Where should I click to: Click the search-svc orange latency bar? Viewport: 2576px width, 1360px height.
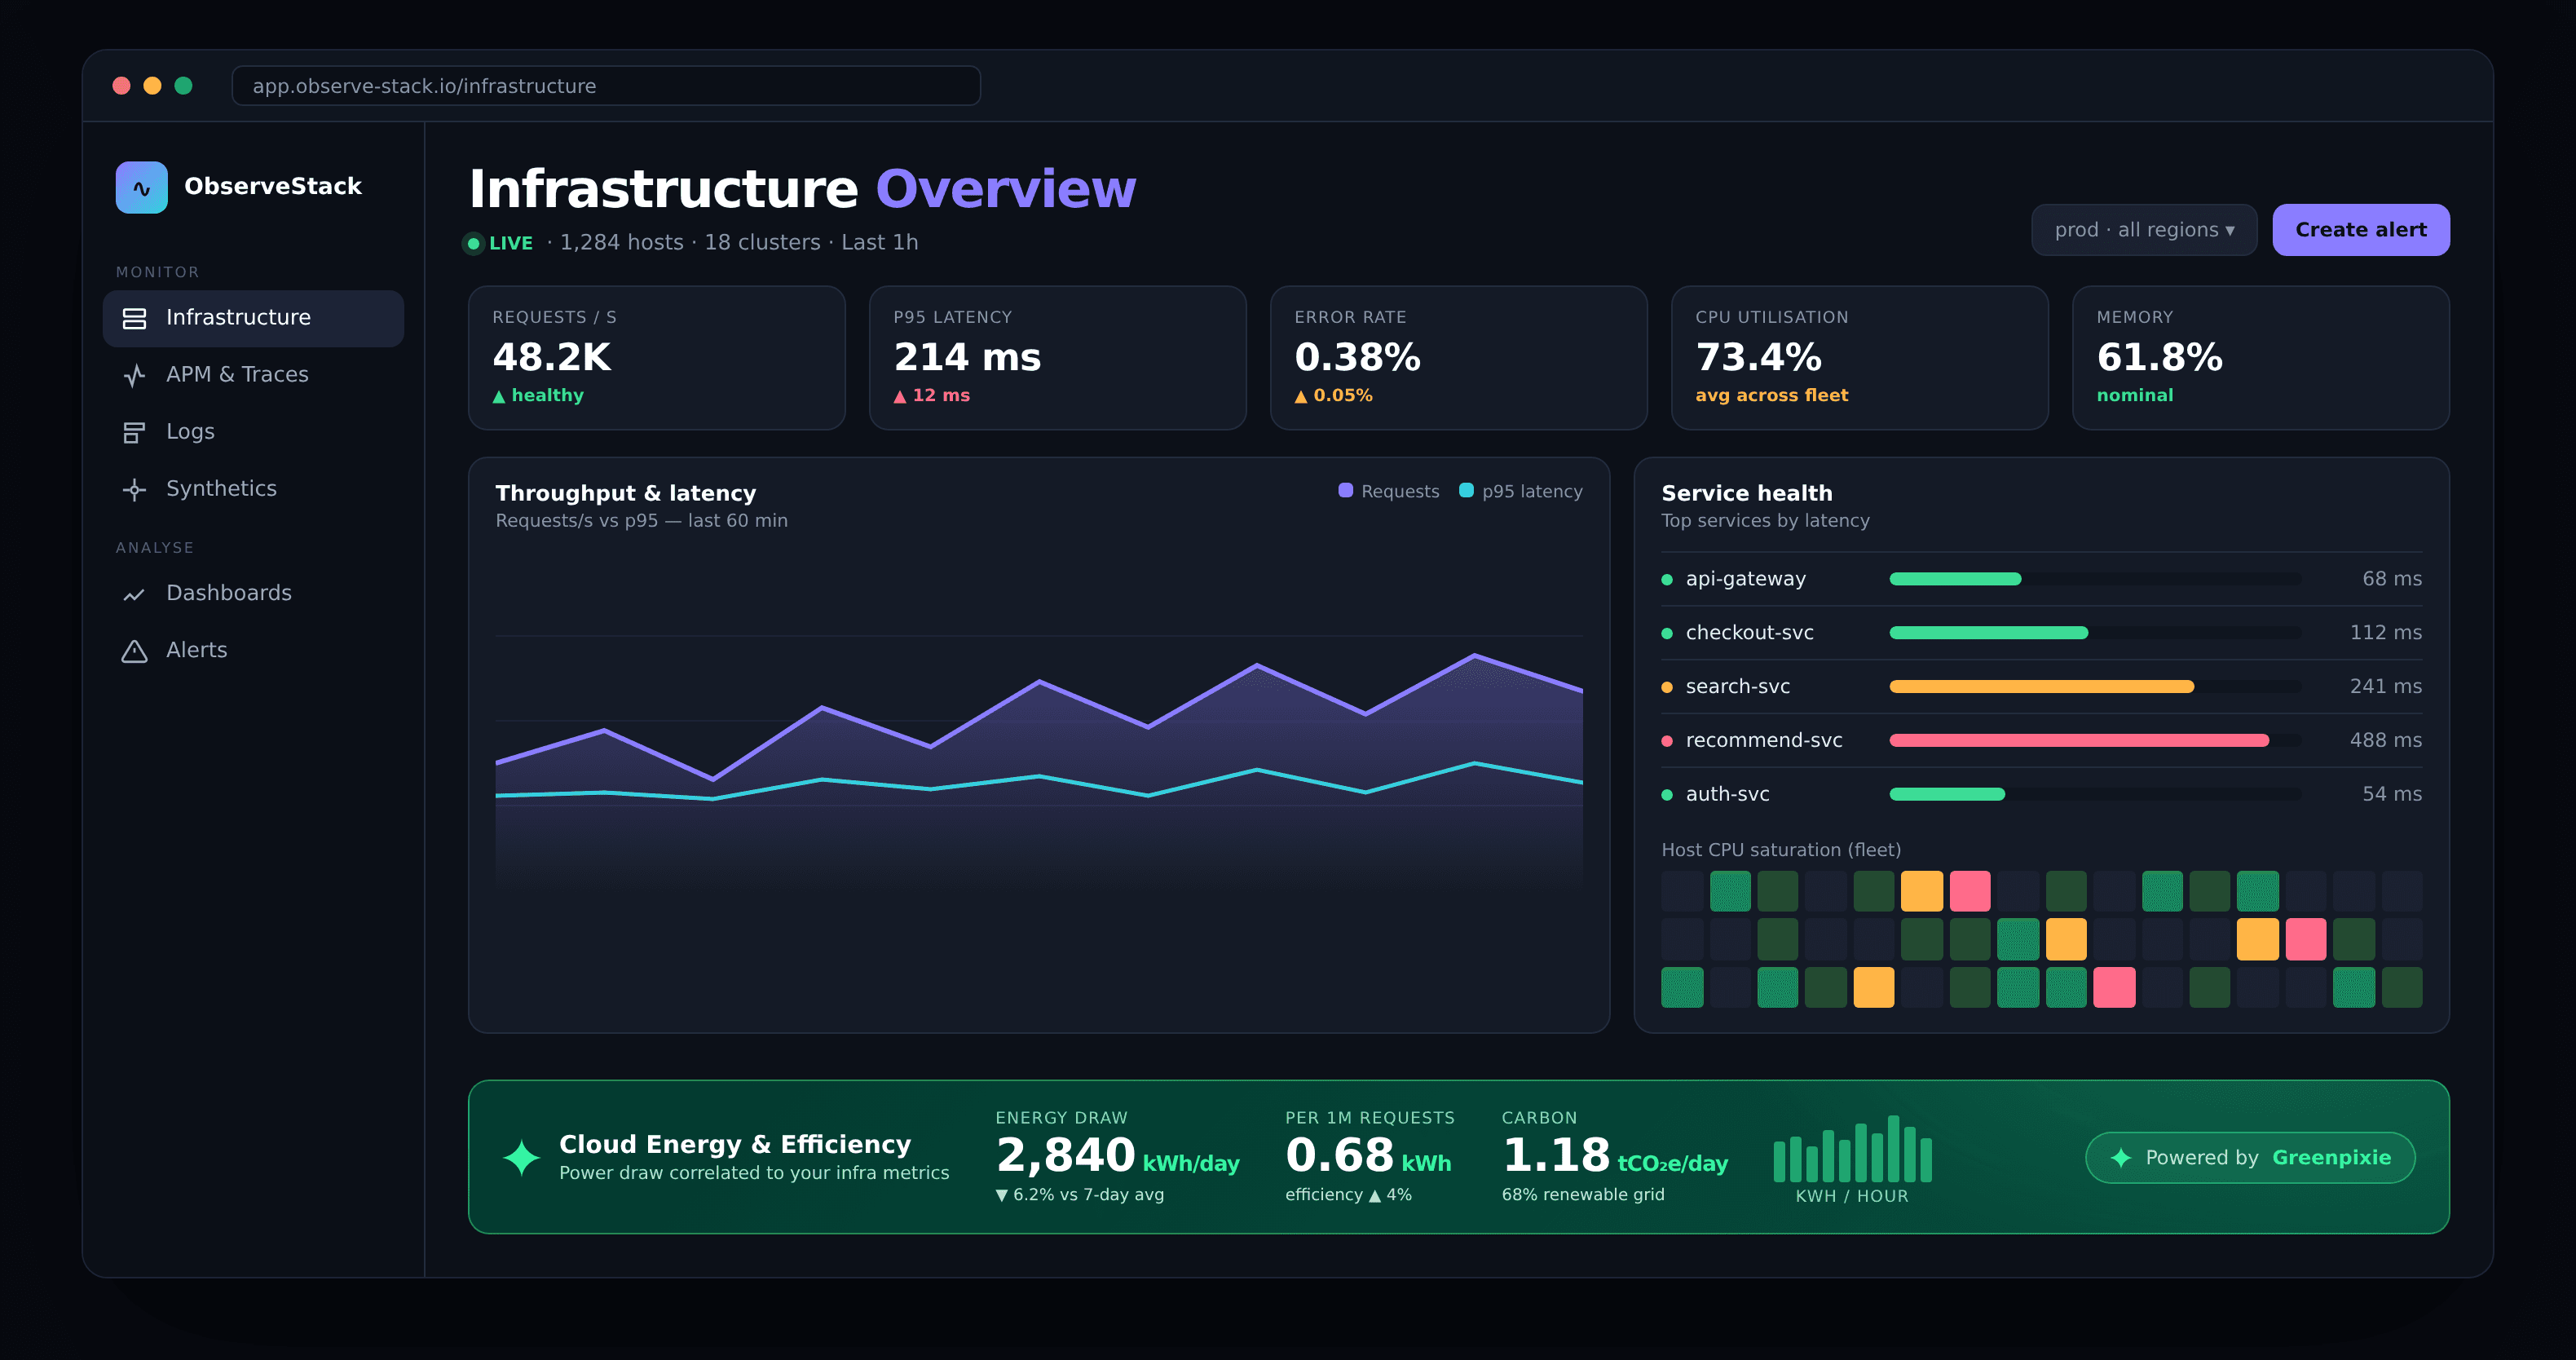(x=2041, y=687)
